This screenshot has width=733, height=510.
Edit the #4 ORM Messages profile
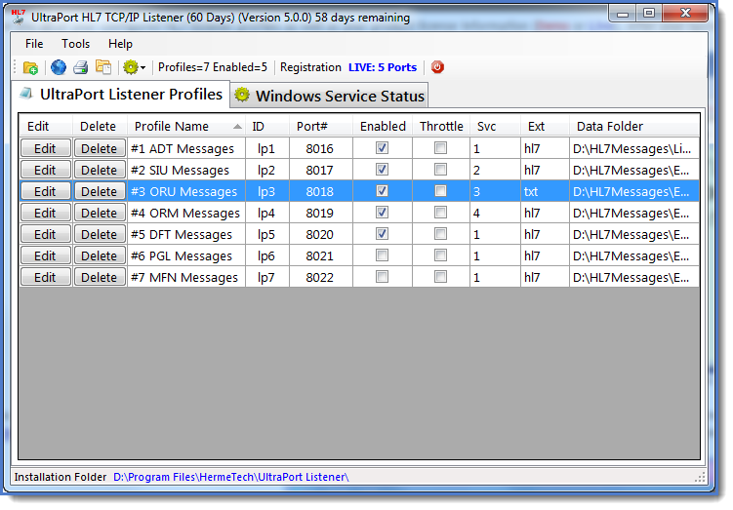click(x=45, y=213)
